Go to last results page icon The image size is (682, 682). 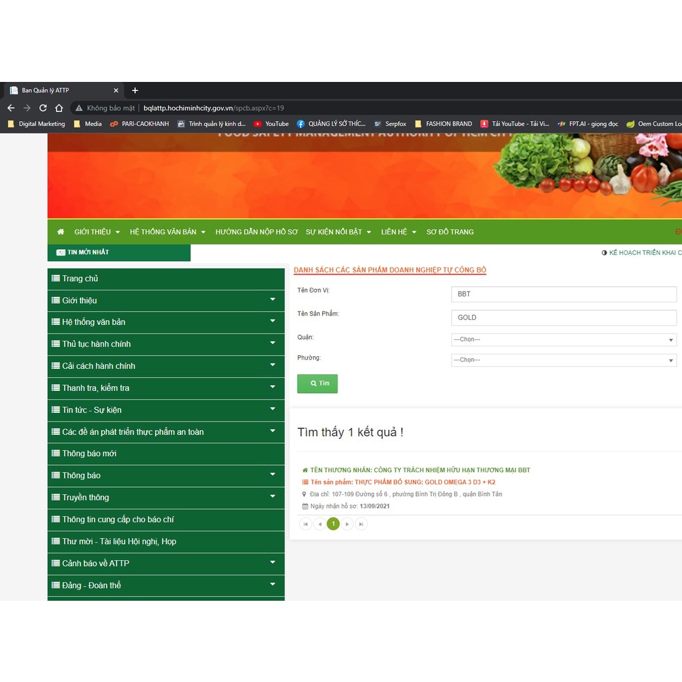pos(361,524)
